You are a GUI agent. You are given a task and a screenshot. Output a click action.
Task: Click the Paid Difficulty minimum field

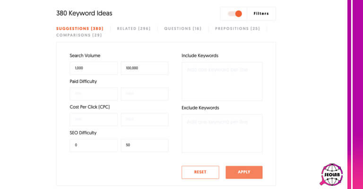[x=94, y=94]
